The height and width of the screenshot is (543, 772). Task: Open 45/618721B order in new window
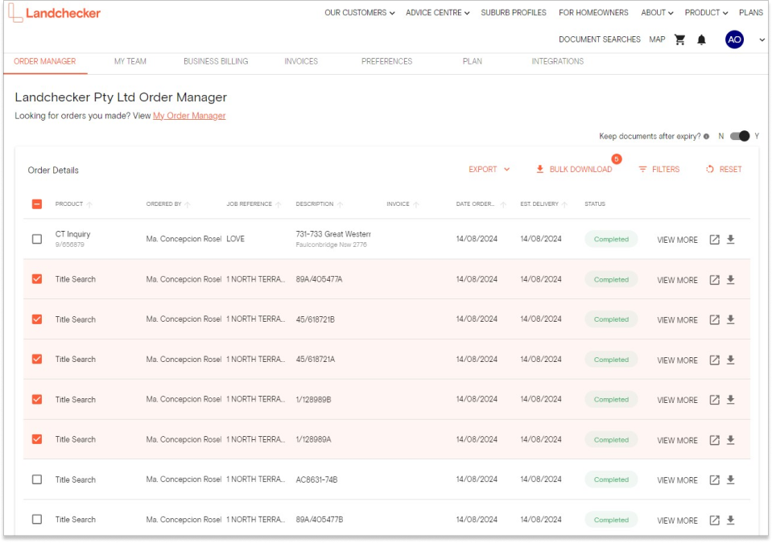click(714, 319)
